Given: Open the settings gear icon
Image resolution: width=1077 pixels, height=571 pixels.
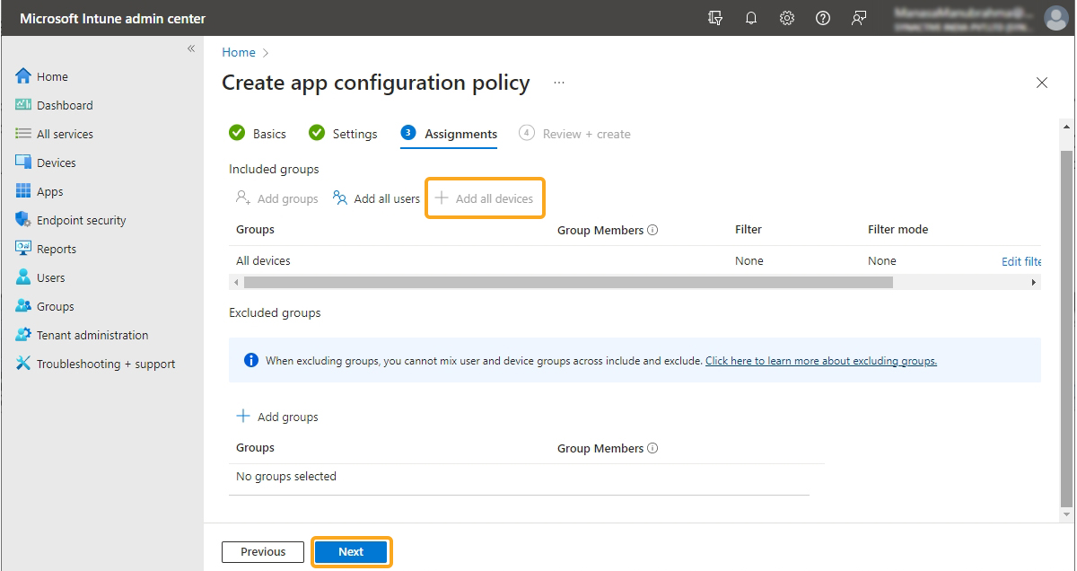Looking at the screenshot, I should click(787, 18).
